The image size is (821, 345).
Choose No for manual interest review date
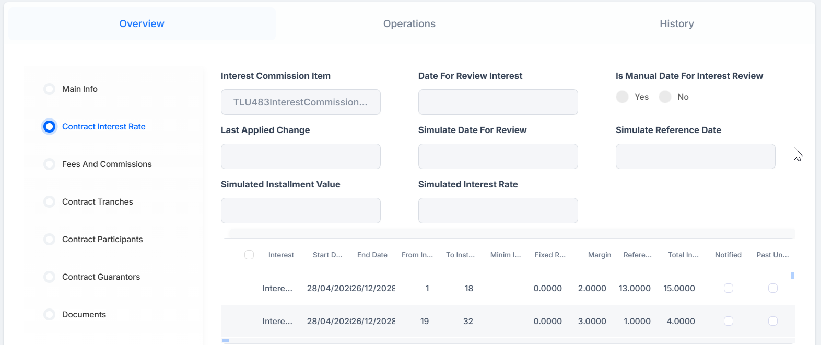pos(665,97)
